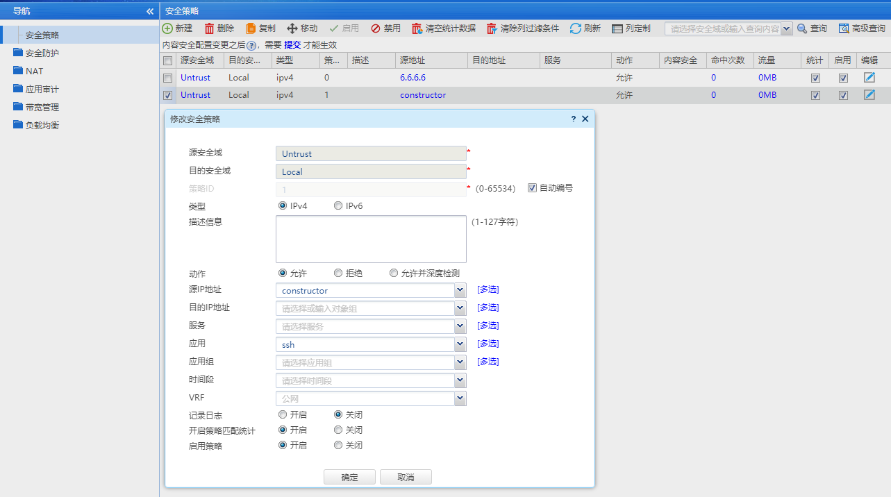Click the 刷新 (Refresh) toolbar icon
This screenshot has height=497, width=891.
pos(575,28)
